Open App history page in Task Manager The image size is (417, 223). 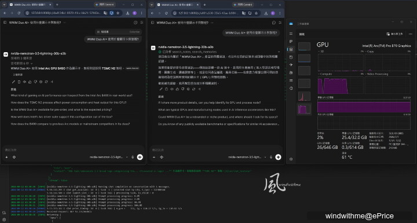291,57
